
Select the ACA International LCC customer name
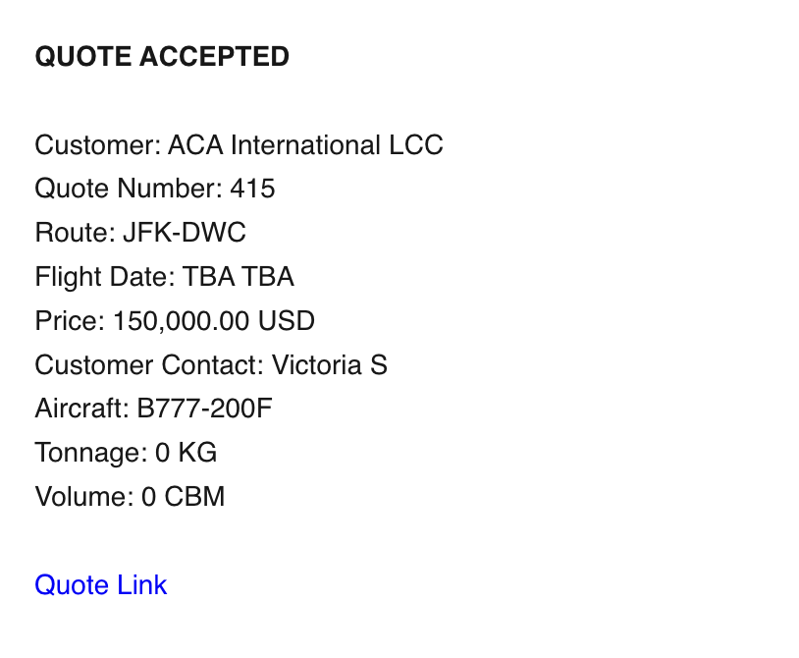[x=305, y=145]
